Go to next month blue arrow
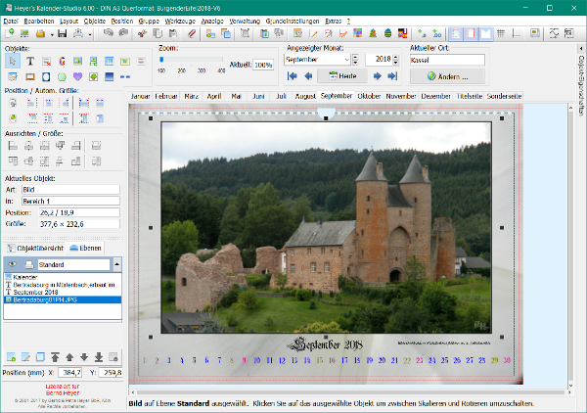The width and height of the screenshot is (587, 413). tap(376, 76)
